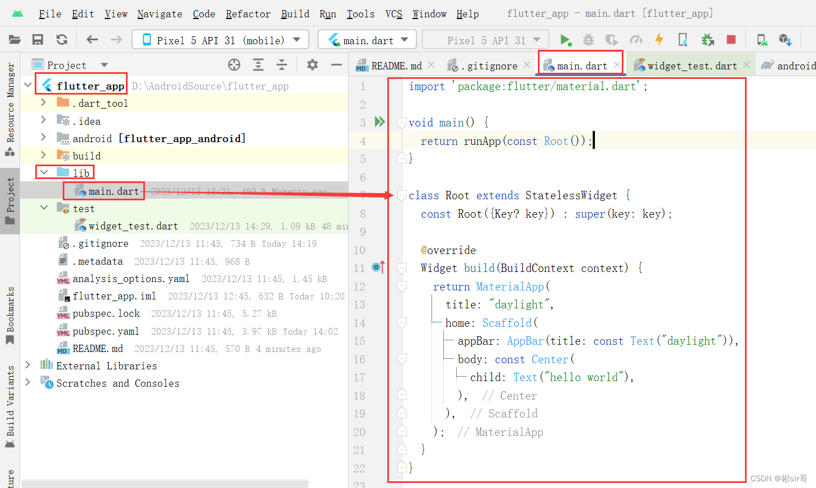Click the horizontal scrollbar of Project panel
Screen dimensions: 816x488
[x=165, y=484]
